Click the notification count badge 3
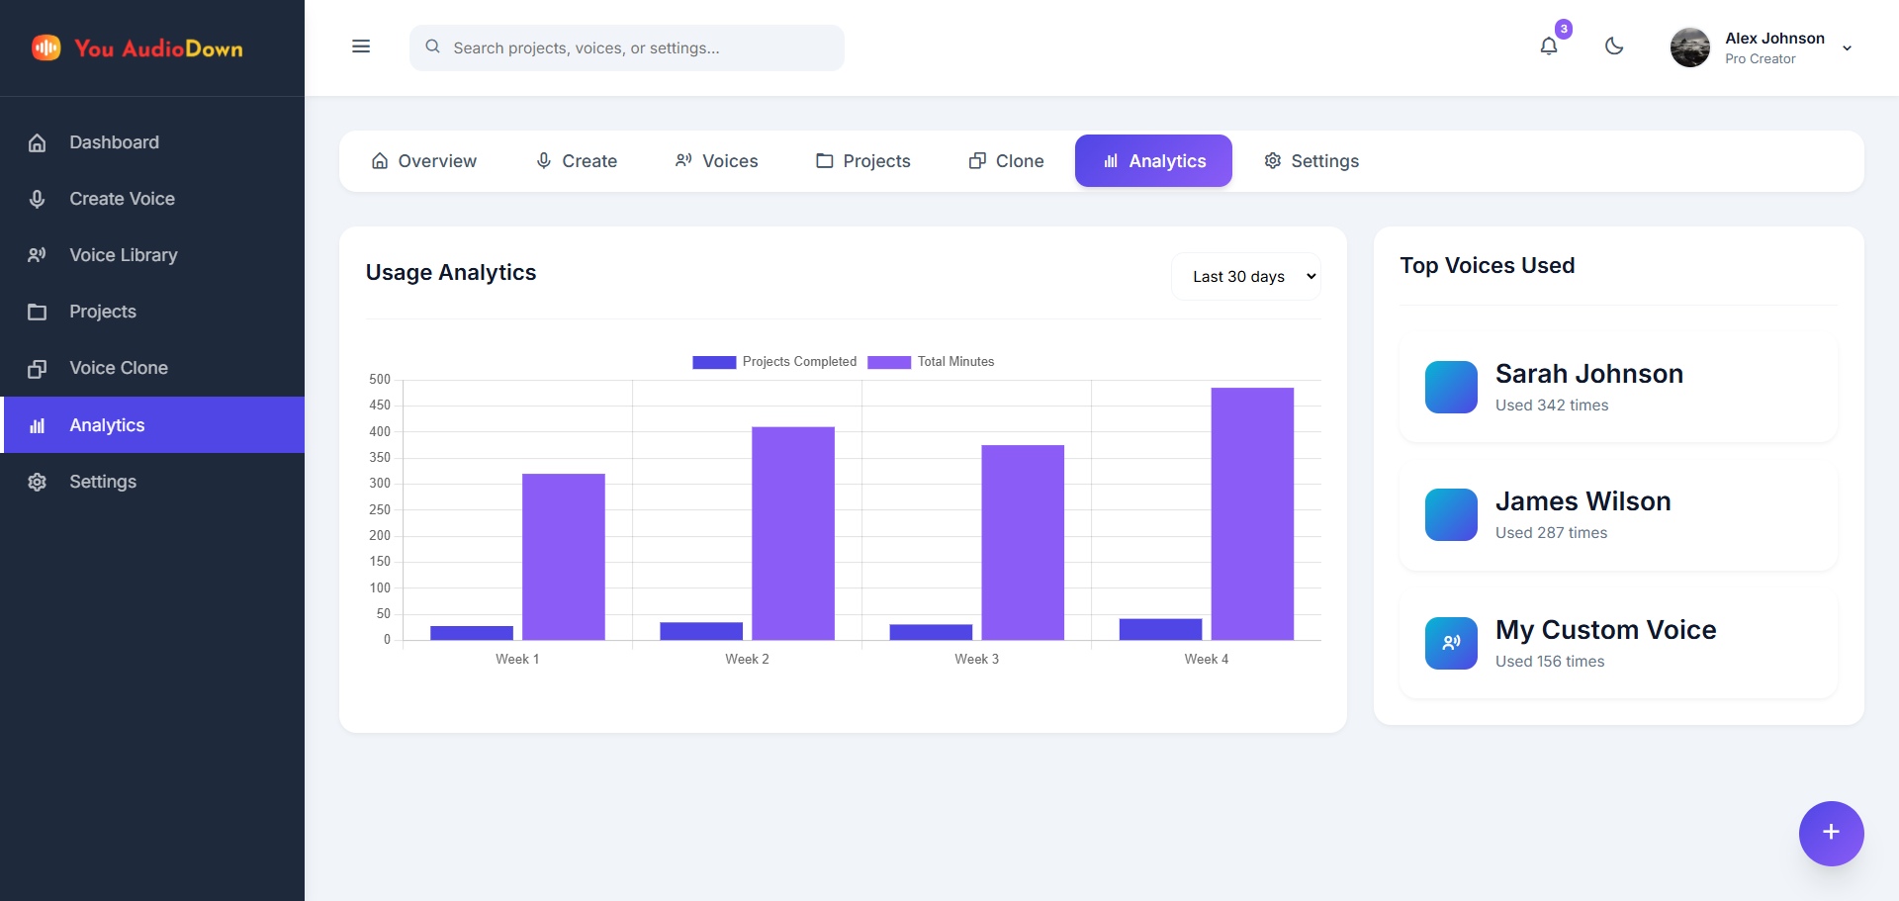Screen dimensions: 1899x901 [x=1563, y=29]
